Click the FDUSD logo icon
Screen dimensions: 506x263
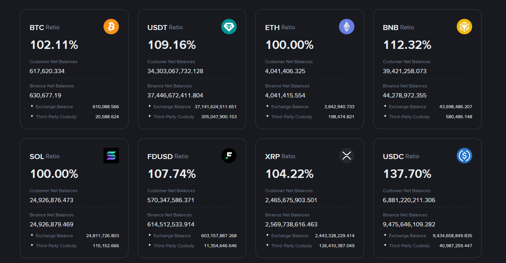click(x=229, y=155)
